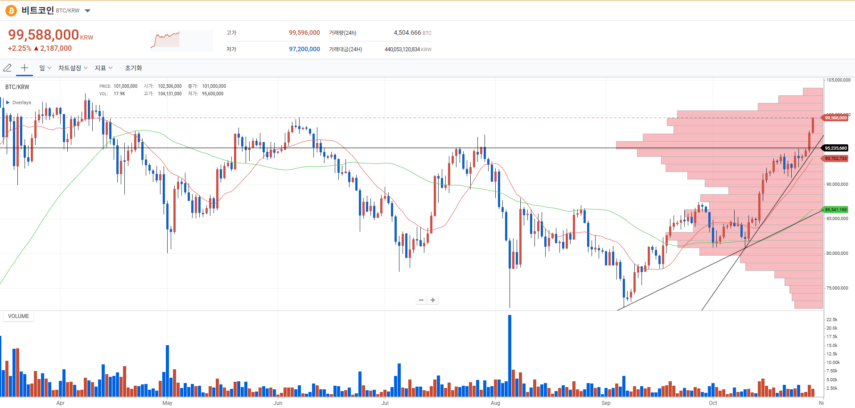Open the BTC/KRW market selector arrow
Image resolution: width=855 pixels, height=408 pixels.
pyautogui.click(x=88, y=11)
